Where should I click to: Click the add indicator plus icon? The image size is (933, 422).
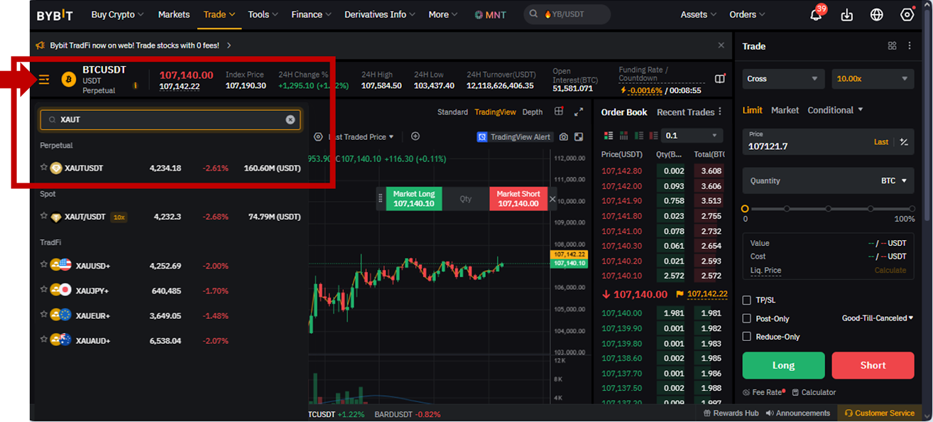click(415, 136)
